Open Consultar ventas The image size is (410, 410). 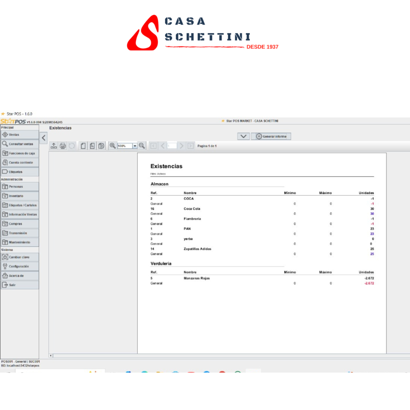click(20, 144)
